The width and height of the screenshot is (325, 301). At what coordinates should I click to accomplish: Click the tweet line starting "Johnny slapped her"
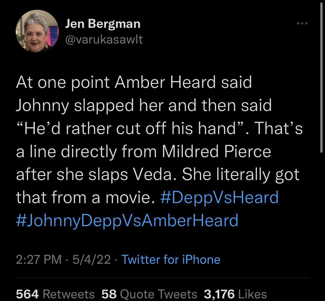[x=144, y=105]
